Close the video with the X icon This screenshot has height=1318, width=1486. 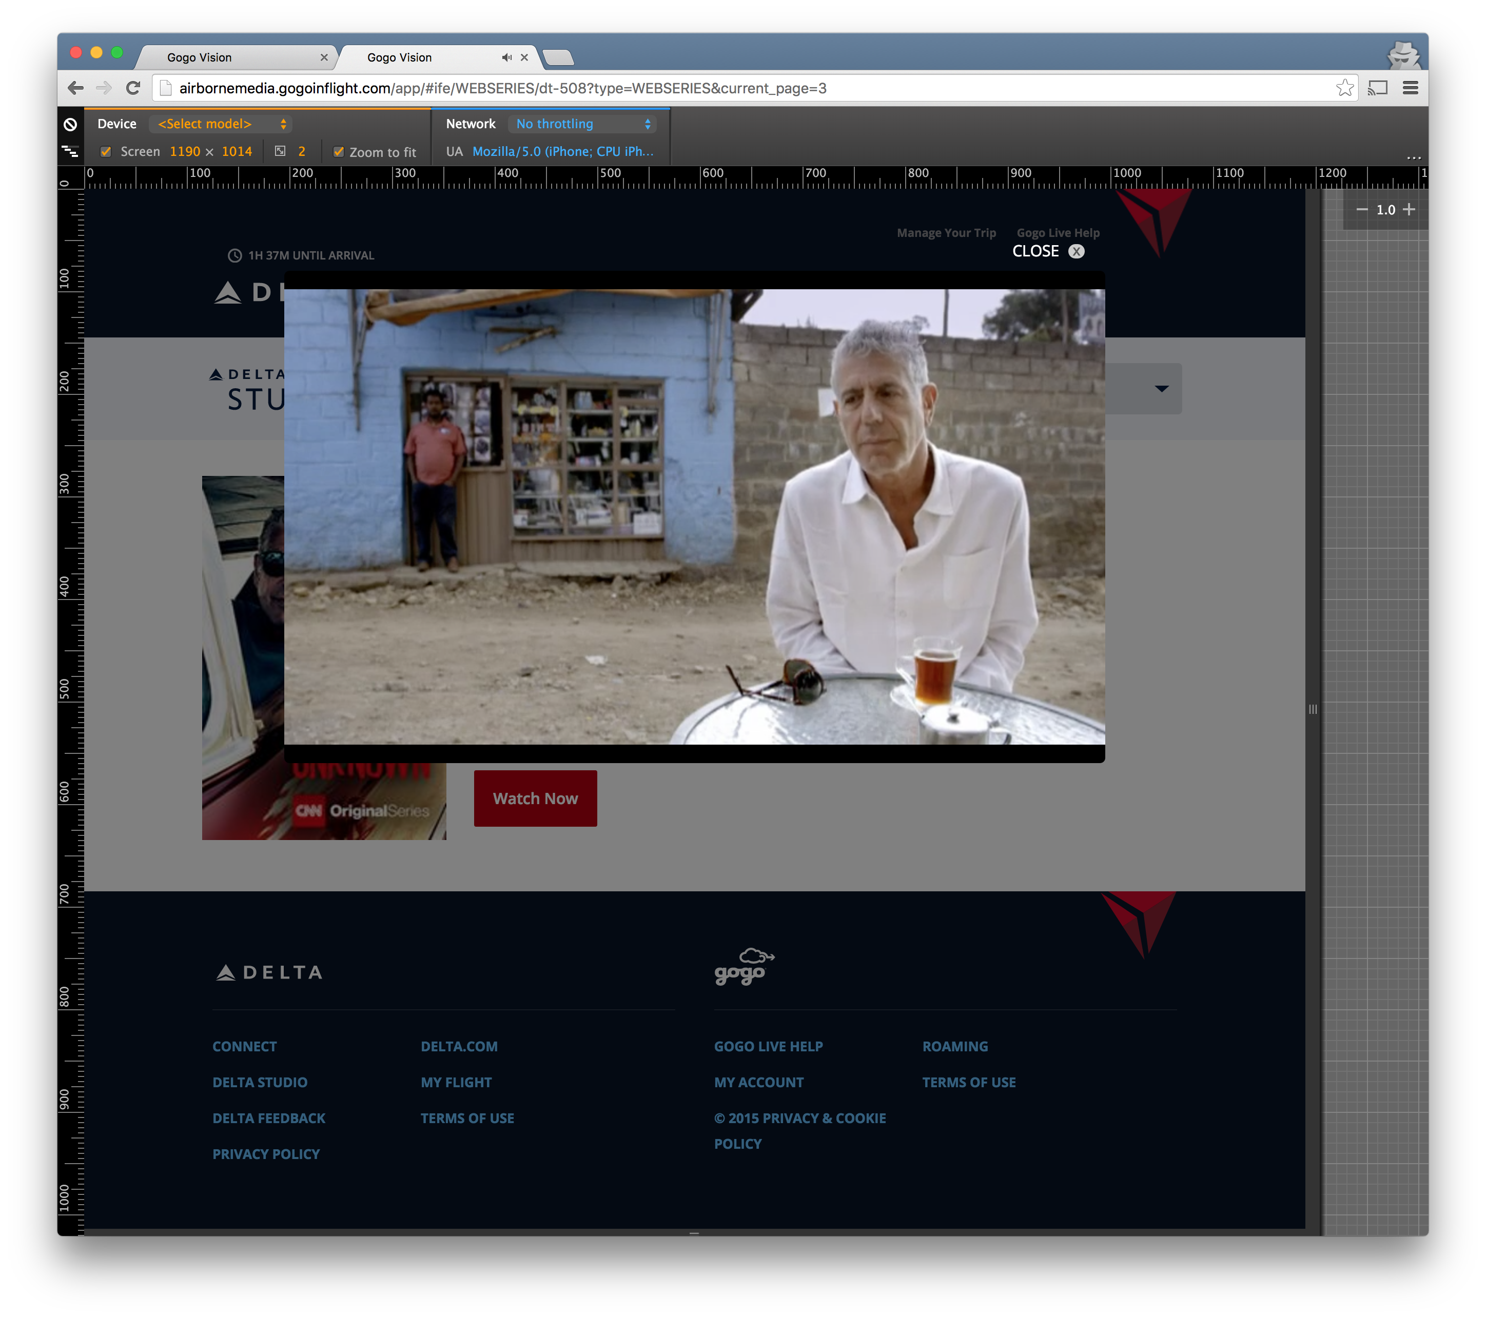(1076, 251)
